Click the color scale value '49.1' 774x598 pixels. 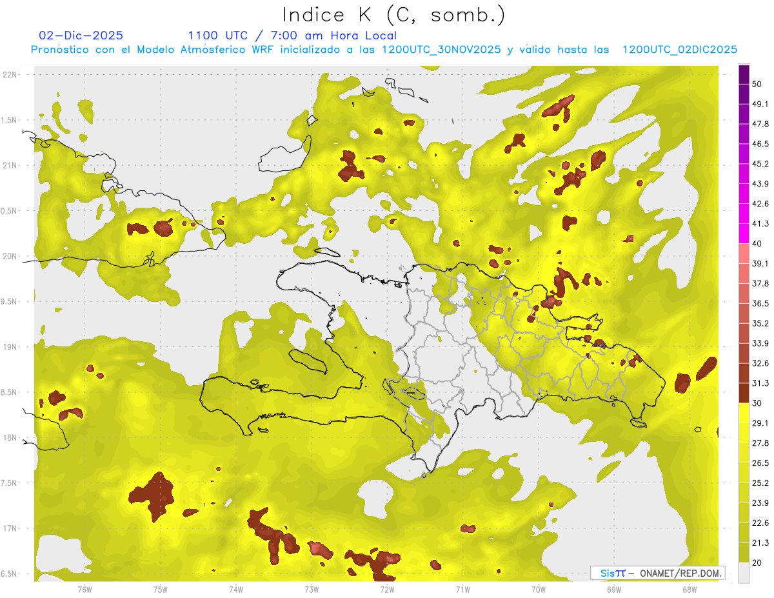pyautogui.click(x=760, y=104)
